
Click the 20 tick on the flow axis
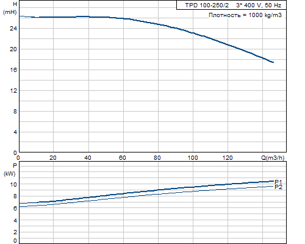tap(53, 158)
